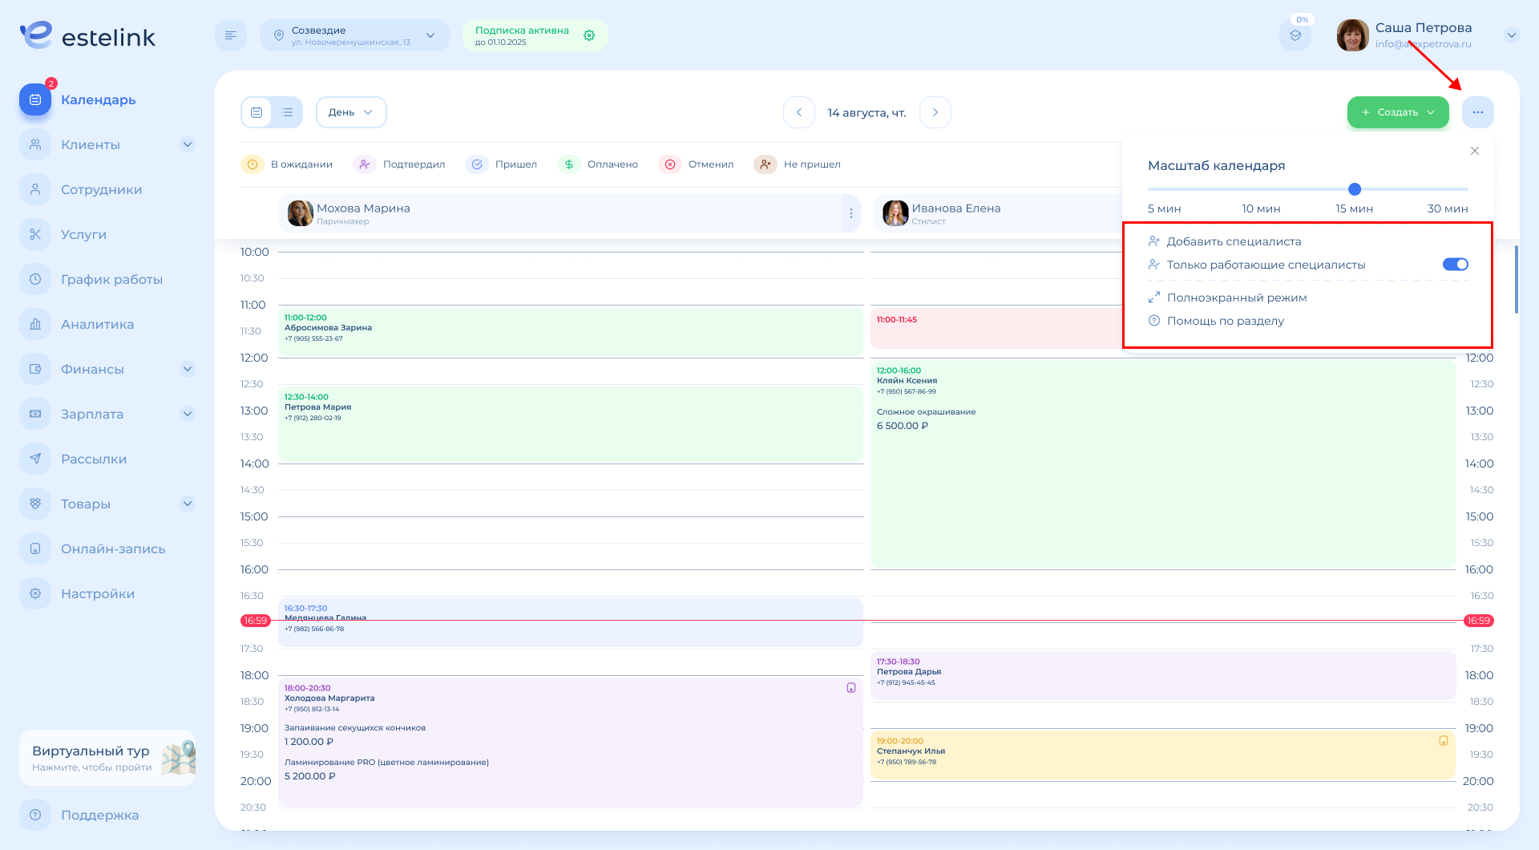This screenshot has height=850, width=1539.
Task: Set calendar scale slider to 30 мин
Action: pos(1467,189)
